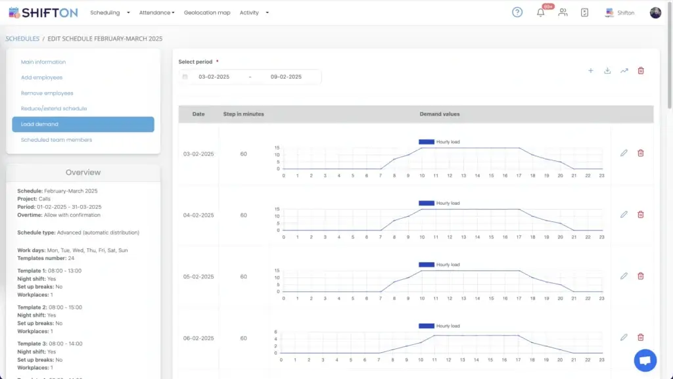Open the help question mark icon
This screenshot has width=673, height=379.
[517, 12]
